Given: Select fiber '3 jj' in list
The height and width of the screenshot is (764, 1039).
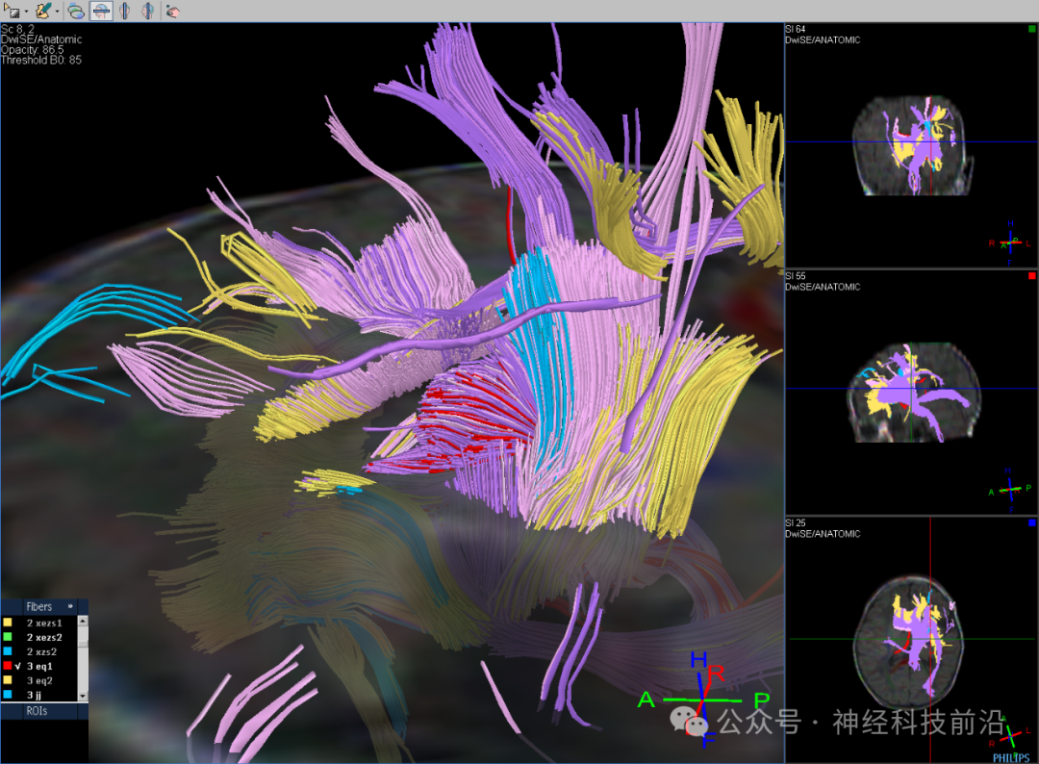Looking at the screenshot, I should (x=35, y=695).
